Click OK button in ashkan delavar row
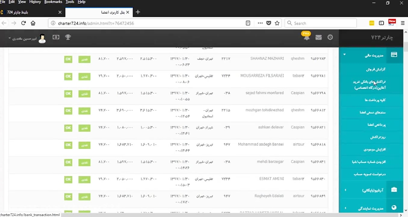Image resolution: width=408 pixels, height=217 pixels. 68,128
